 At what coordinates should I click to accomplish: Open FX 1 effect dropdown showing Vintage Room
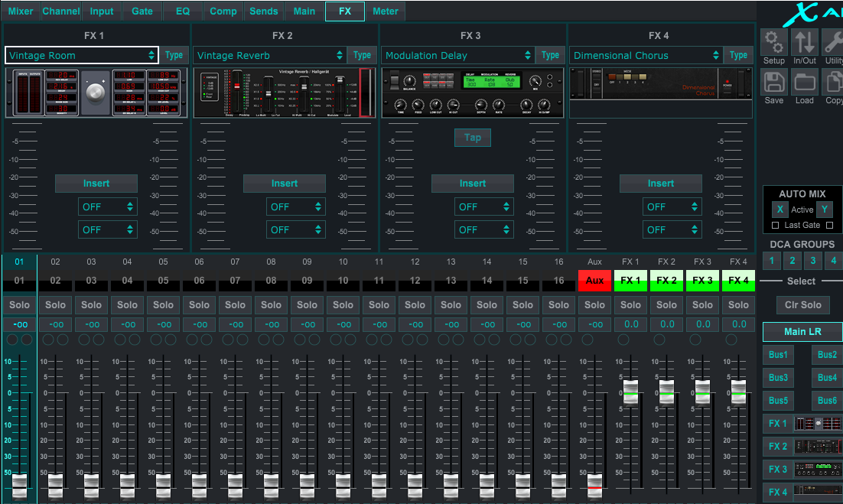pos(82,55)
